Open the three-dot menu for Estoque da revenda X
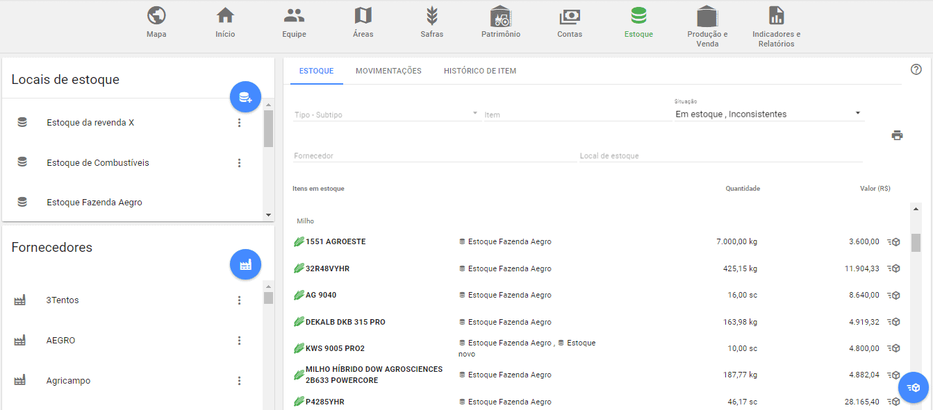Screen dimensions: 933x410 [239, 122]
